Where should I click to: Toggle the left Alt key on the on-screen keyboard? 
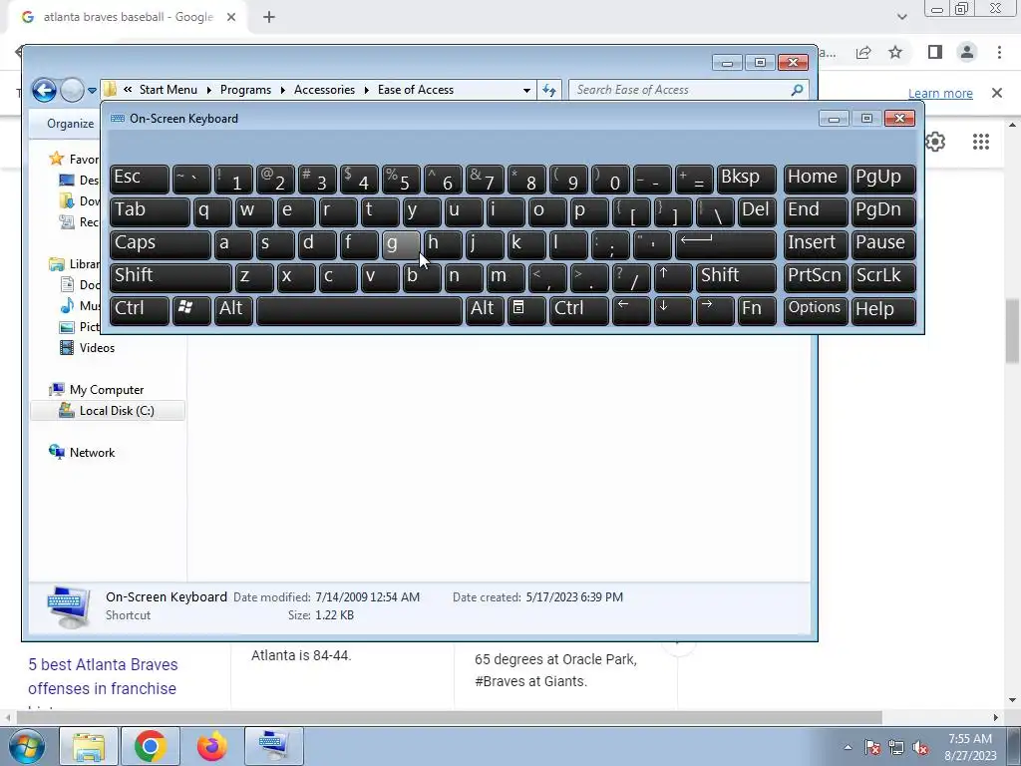(x=233, y=309)
